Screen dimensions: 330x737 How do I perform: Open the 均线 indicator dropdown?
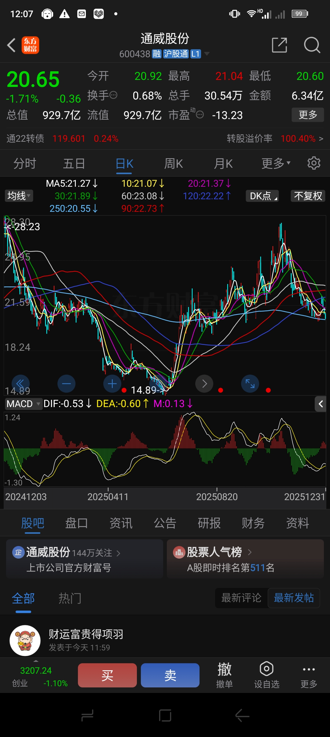pyautogui.click(x=19, y=196)
